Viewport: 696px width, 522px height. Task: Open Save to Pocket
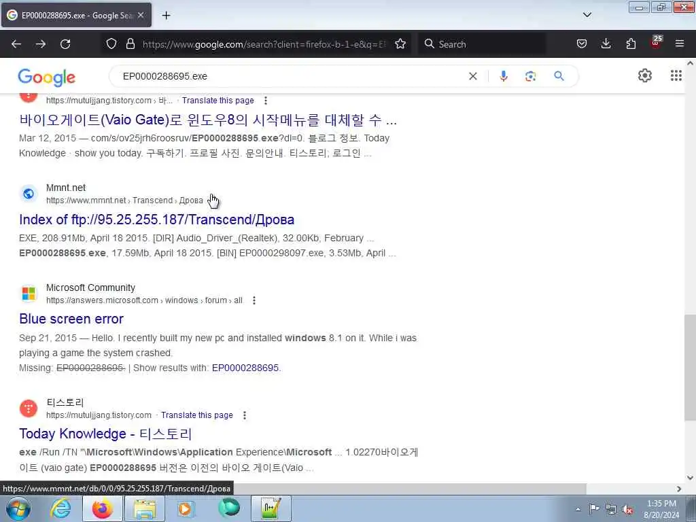click(x=582, y=44)
